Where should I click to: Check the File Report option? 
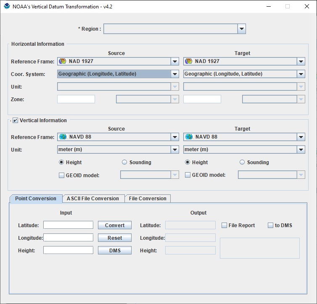coord(224,225)
